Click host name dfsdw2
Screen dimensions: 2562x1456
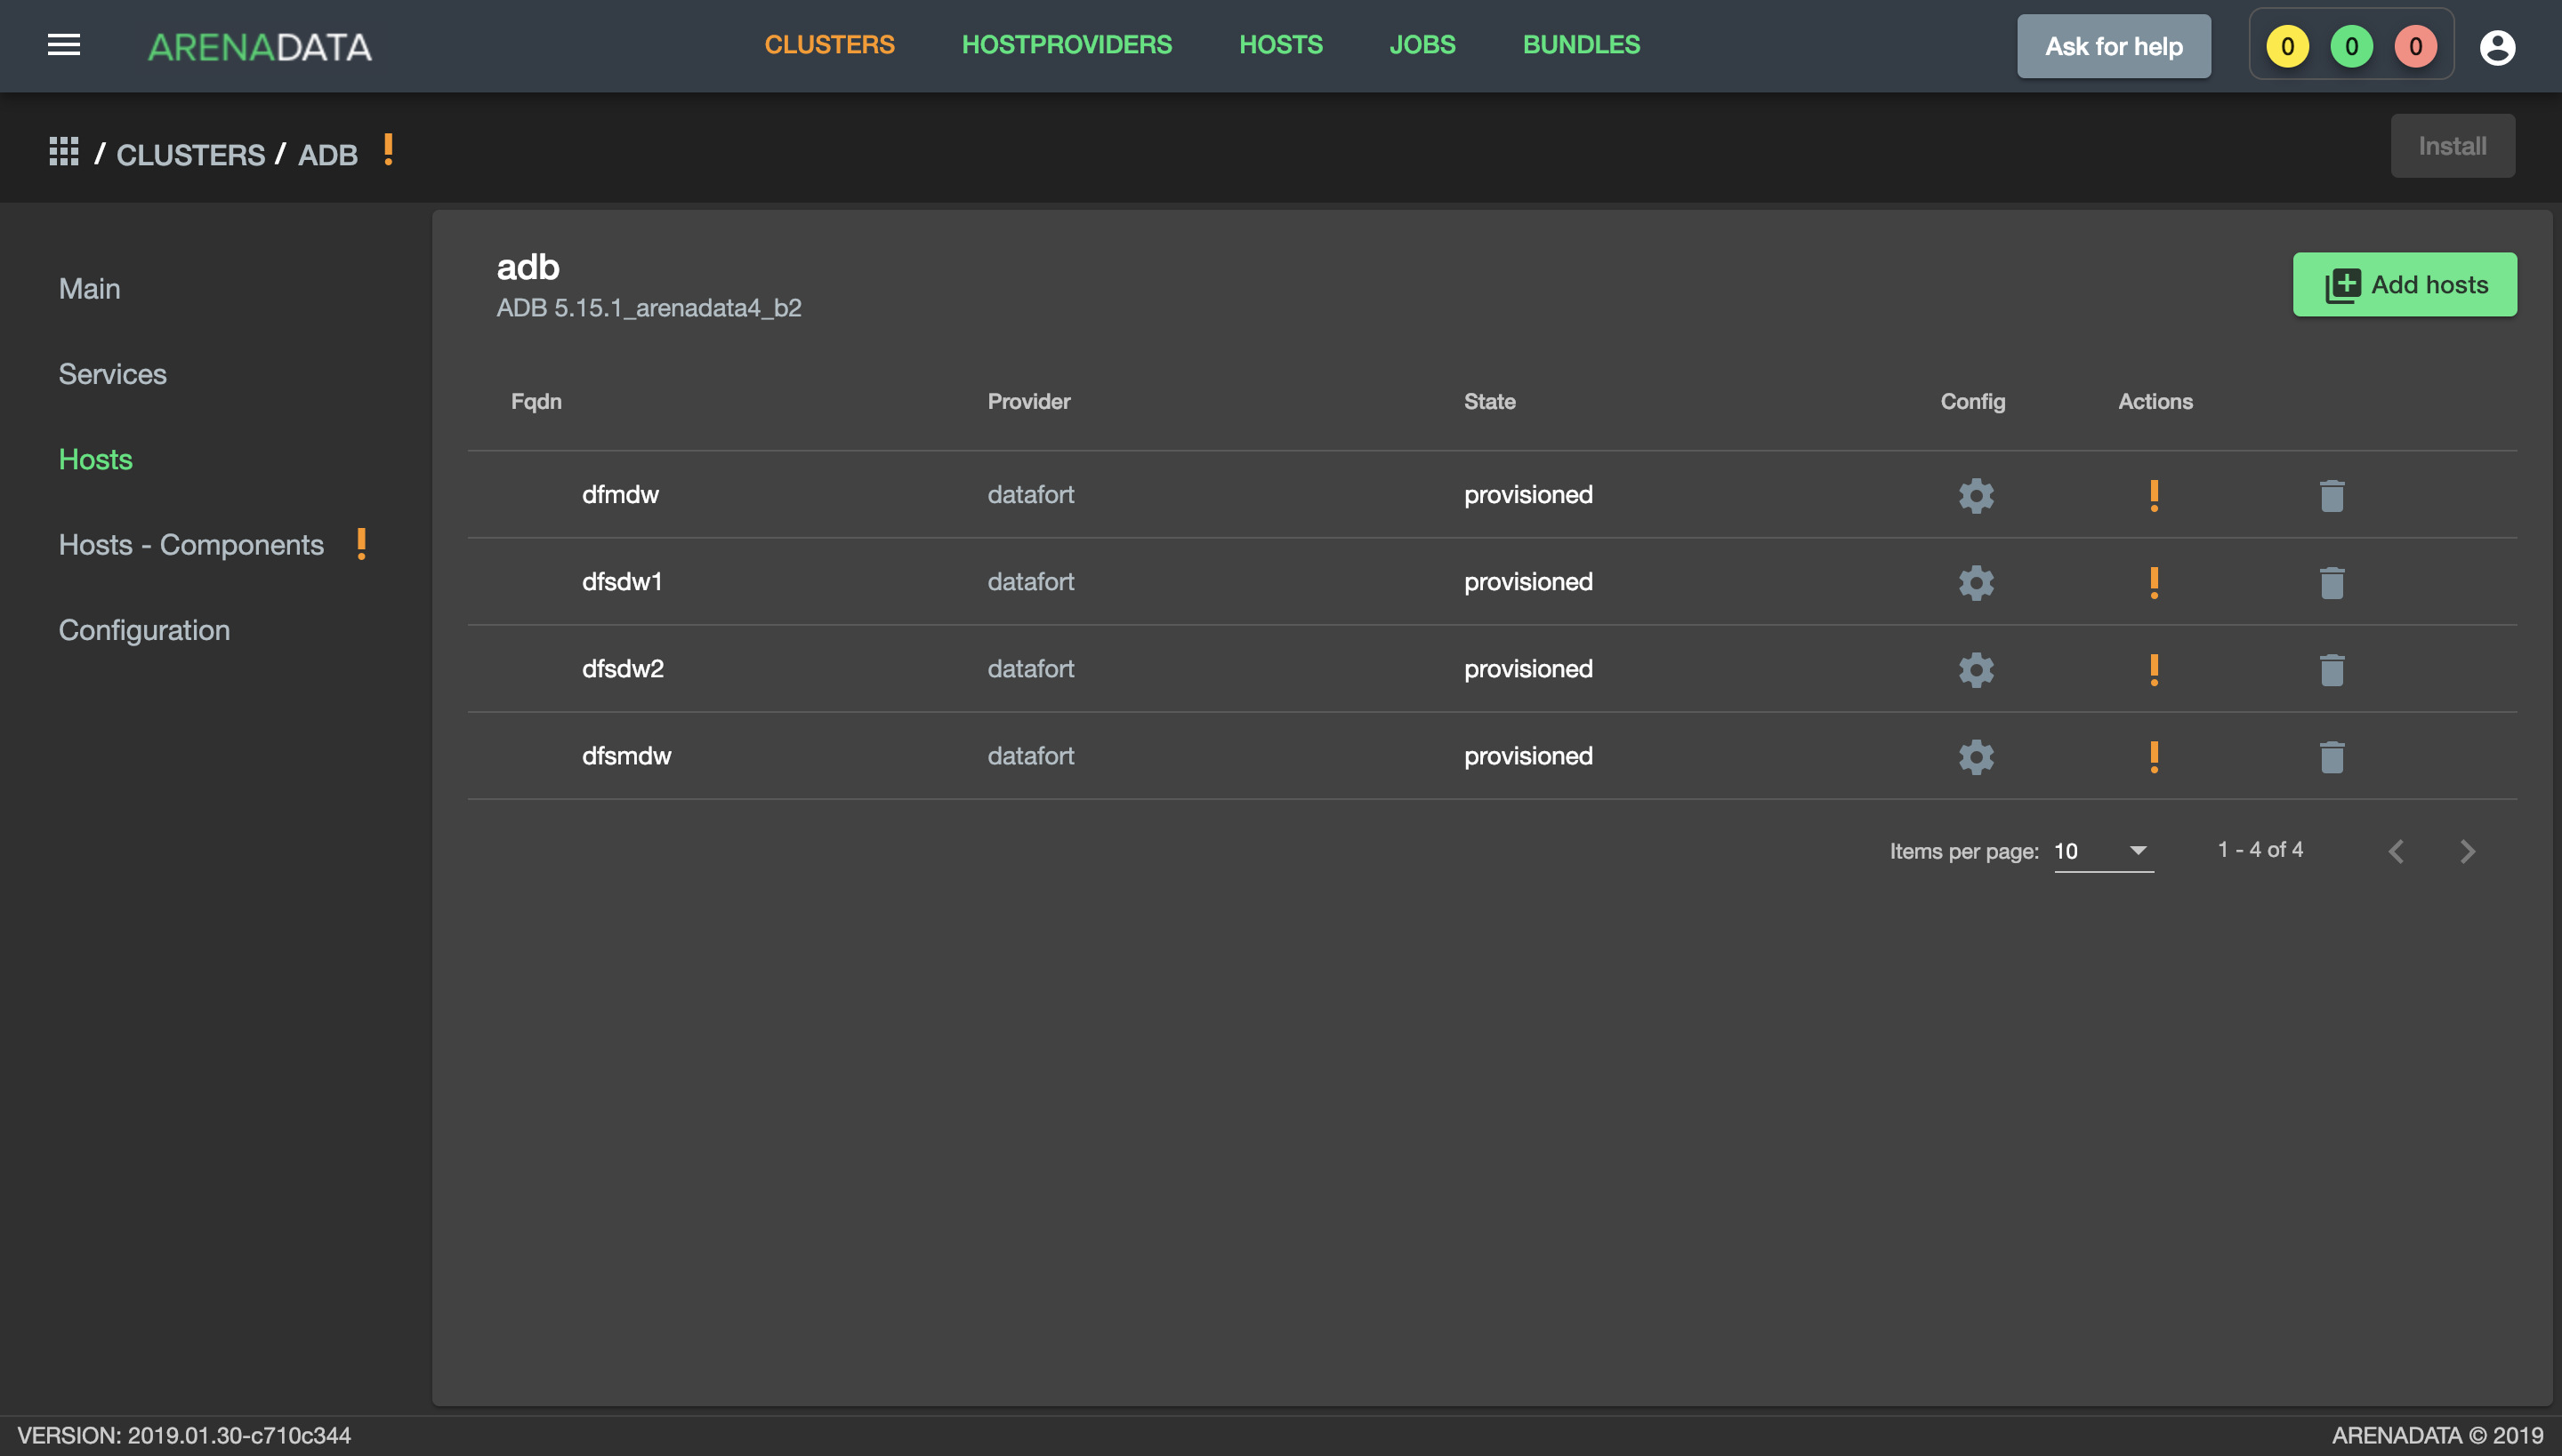point(623,669)
